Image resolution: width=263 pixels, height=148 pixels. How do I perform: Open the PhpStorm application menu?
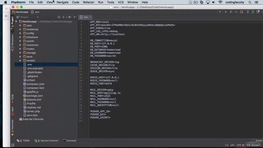pos(18,2)
